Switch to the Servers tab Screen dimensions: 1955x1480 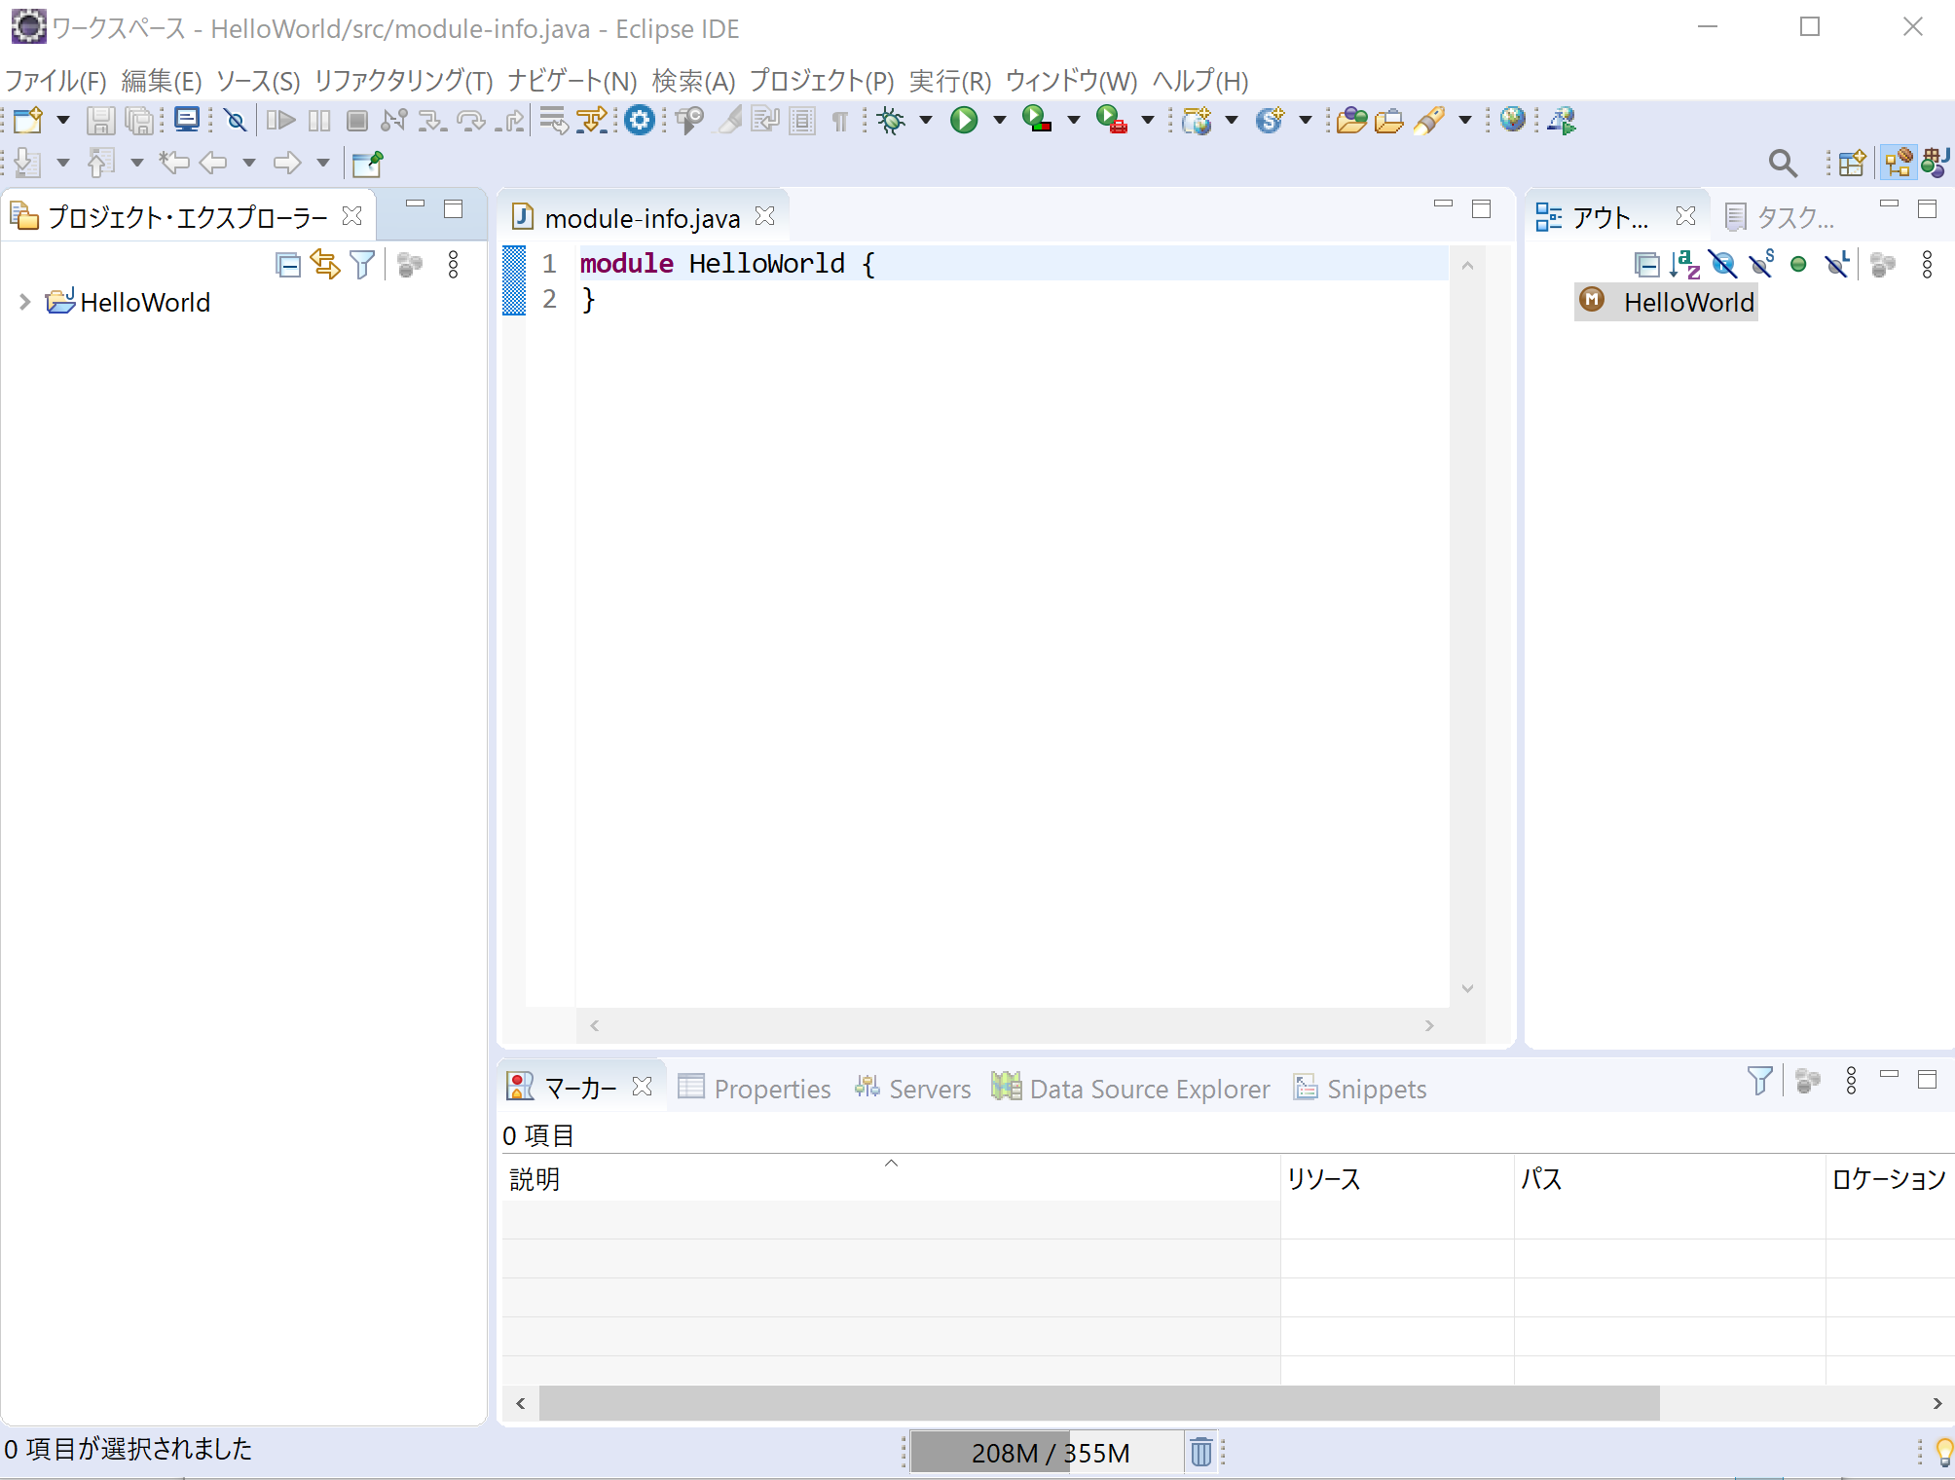(913, 1089)
